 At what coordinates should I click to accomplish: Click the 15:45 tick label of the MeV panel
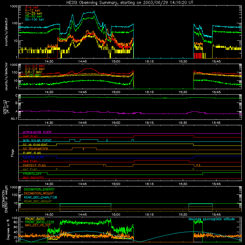[216, 92]
